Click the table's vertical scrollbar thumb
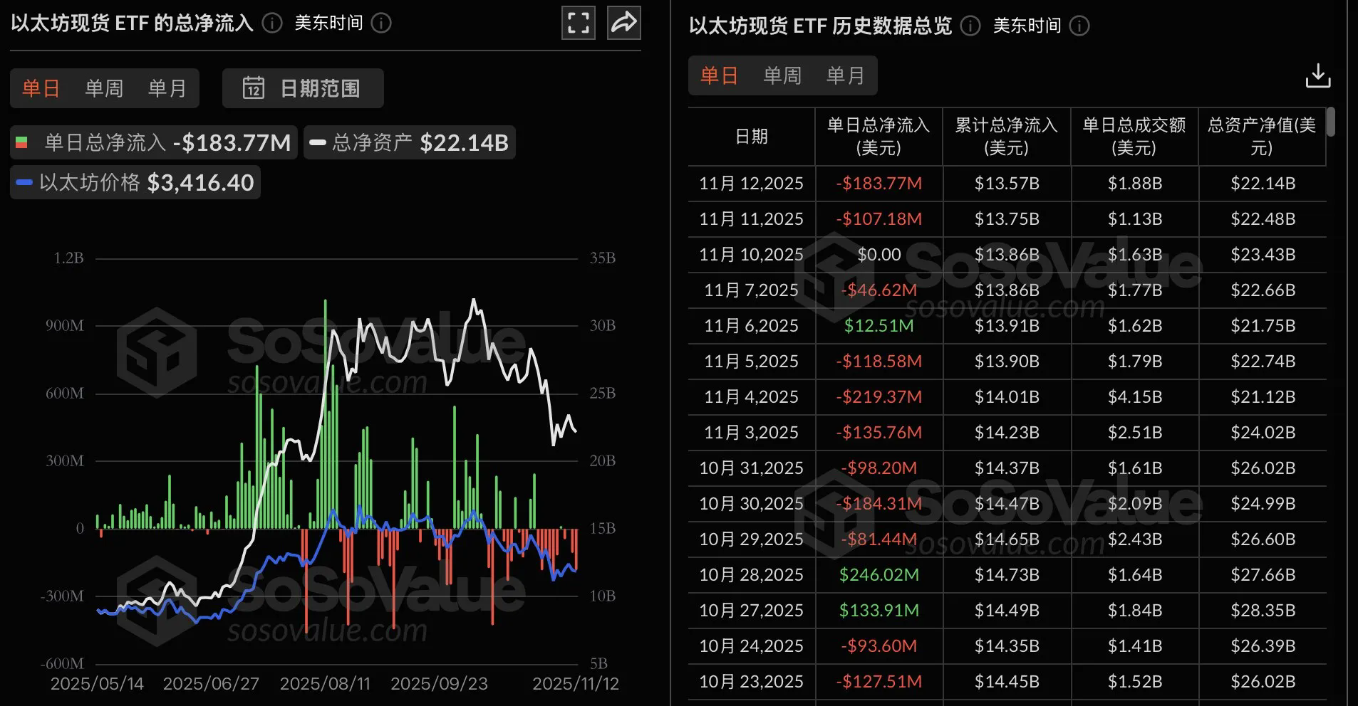The width and height of the screenshot is (1358, 706). [1331, 122]
